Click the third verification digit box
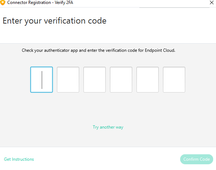The height and width of the screenshot is (170, 216). 95,80
